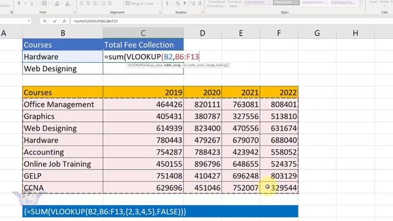Select column E header
393x221 pixels.
point(241,33)
